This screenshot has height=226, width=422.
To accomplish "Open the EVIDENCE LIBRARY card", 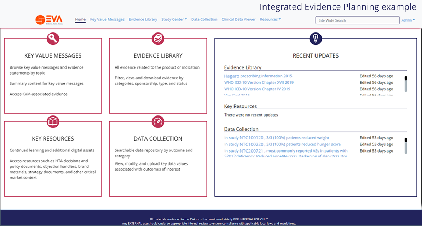I will [x=158, y=76].
